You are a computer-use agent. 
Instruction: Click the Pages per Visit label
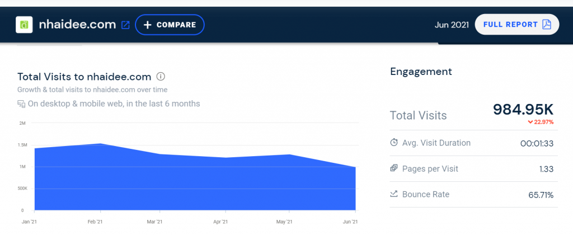(x=430, y=169)
